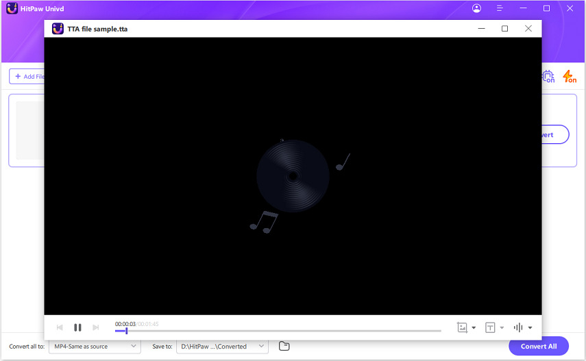Pause the TTA audio playback
This screenshot has height=361, width=586.
[77, 327]
